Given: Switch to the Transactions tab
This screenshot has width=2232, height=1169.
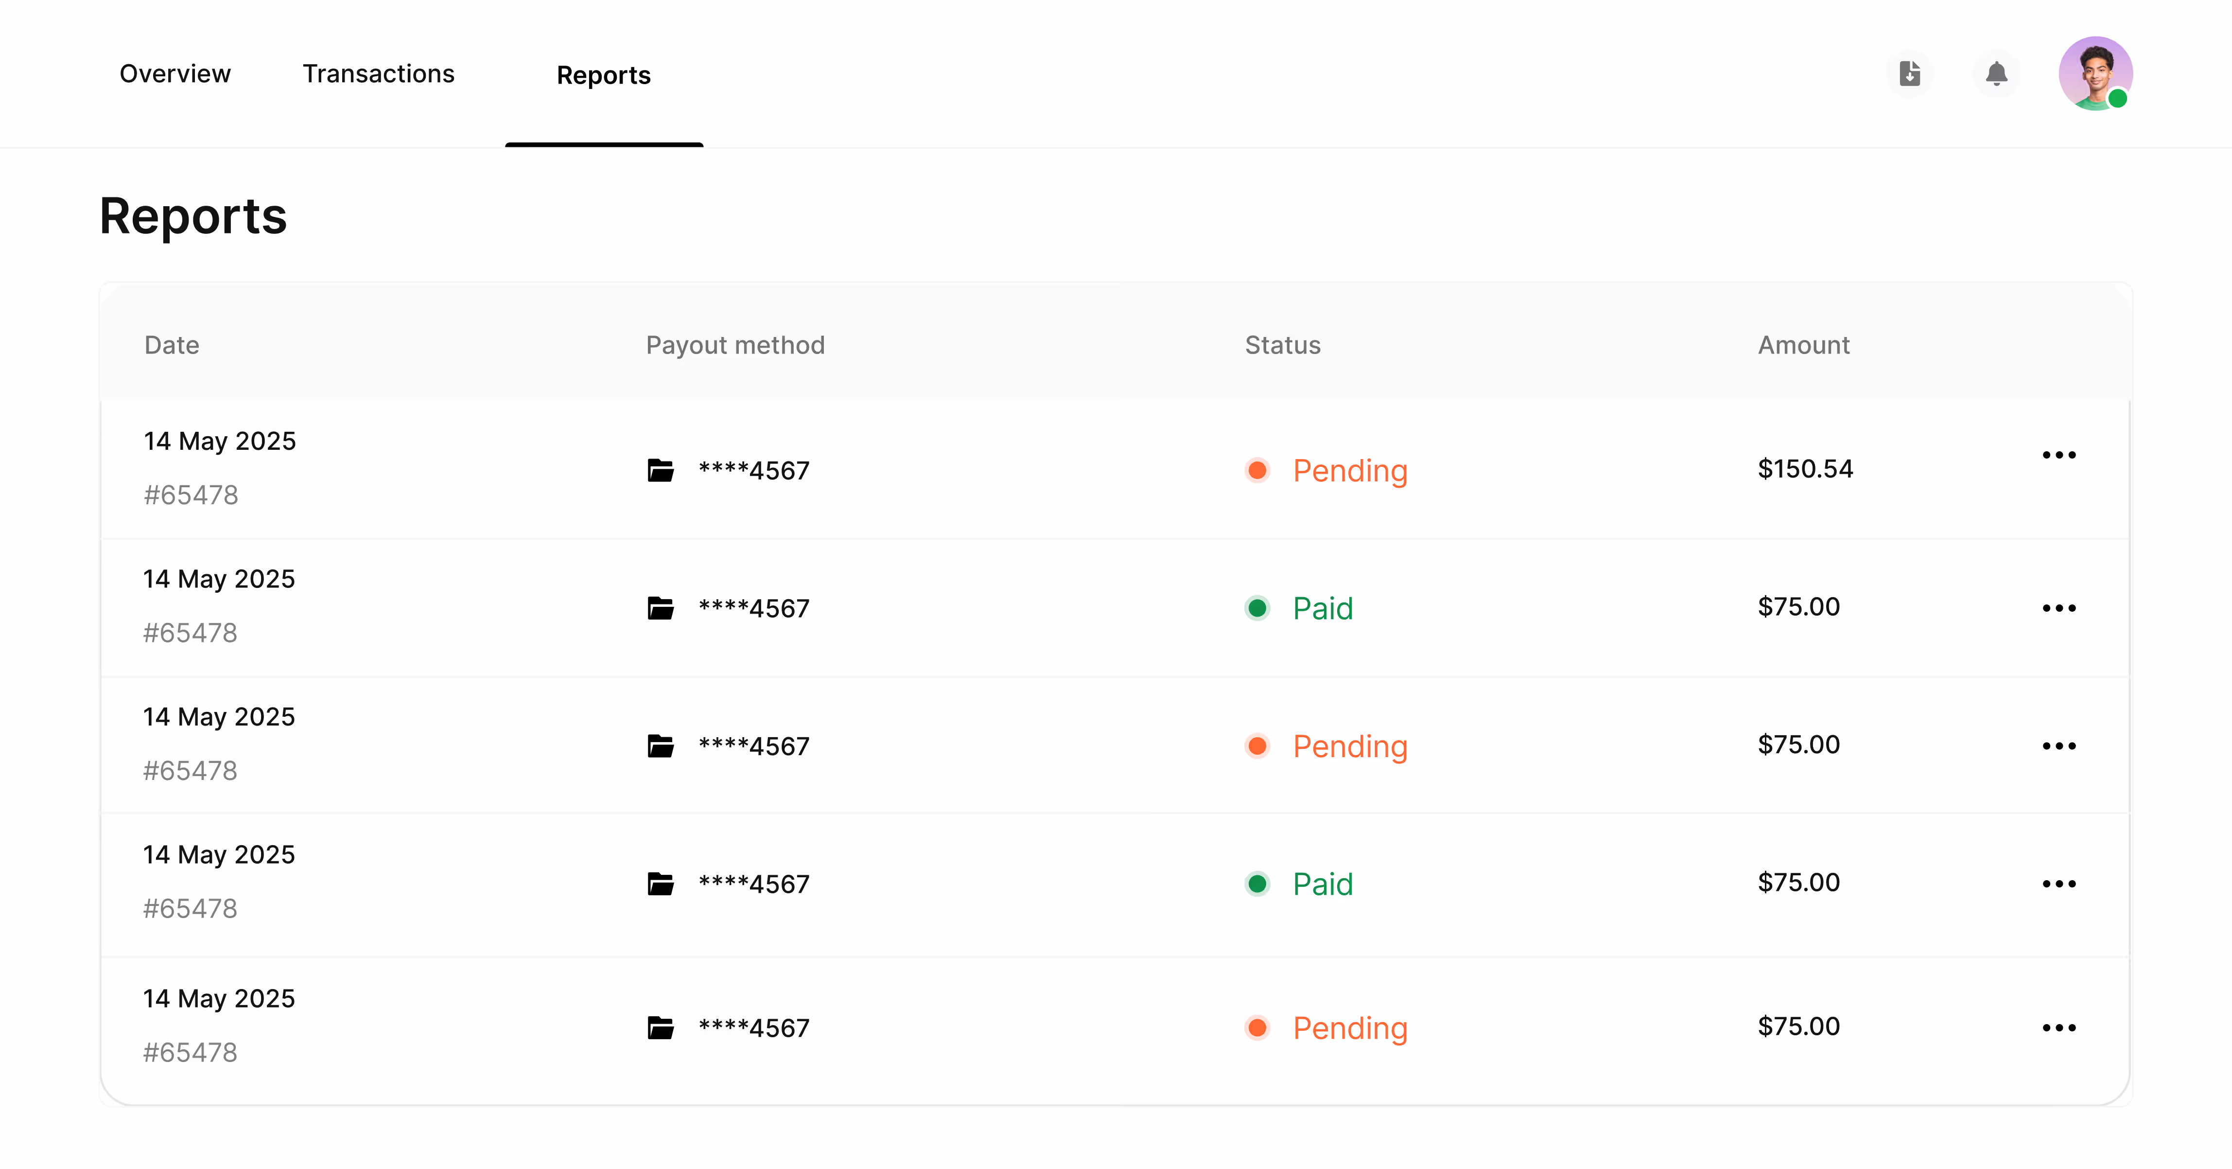Looking at the screenshot, I should tap(378, 73).
